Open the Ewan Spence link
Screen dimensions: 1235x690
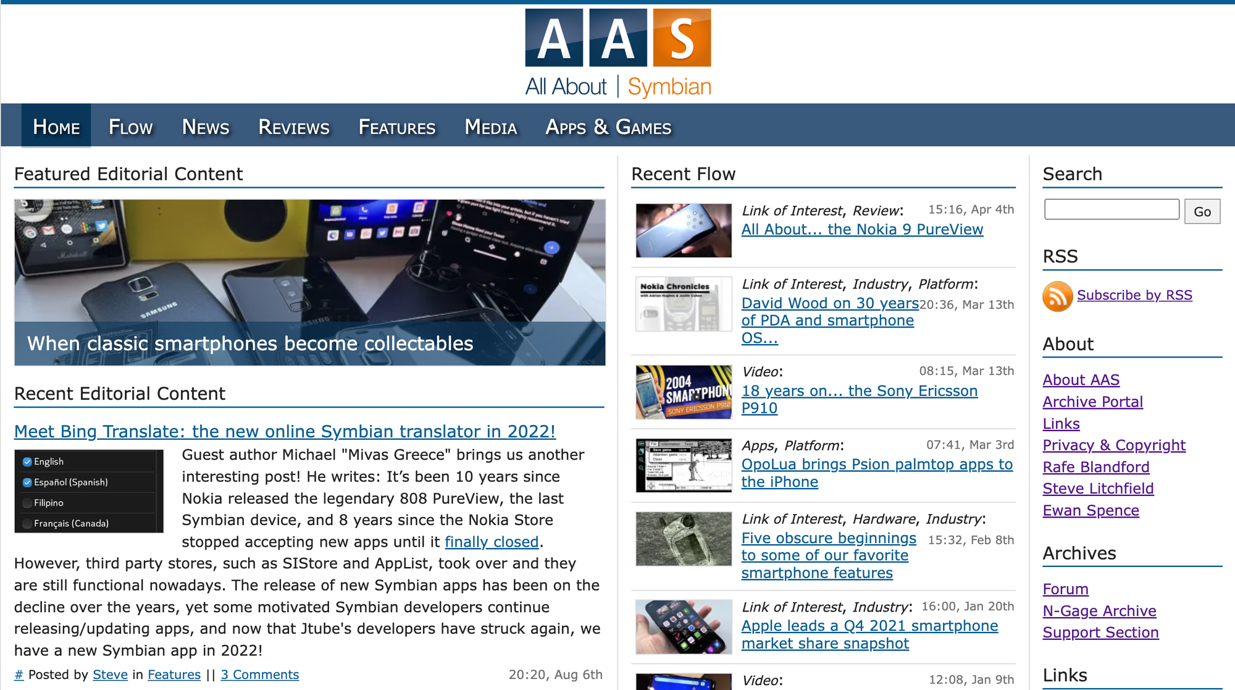[1091, 510]
